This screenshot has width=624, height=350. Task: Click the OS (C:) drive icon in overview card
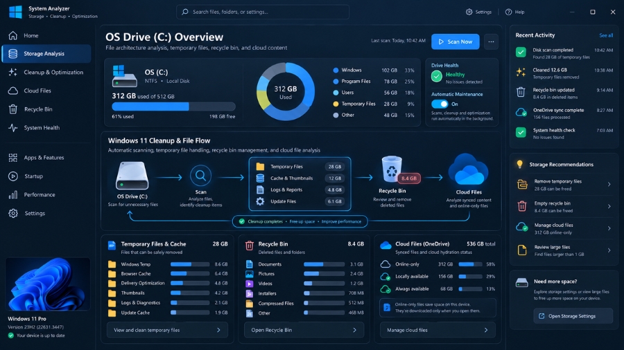tap(124, 76)
